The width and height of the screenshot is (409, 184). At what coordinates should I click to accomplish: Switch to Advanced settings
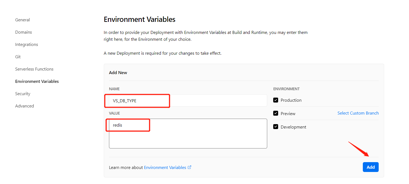[x=25, y=106]
